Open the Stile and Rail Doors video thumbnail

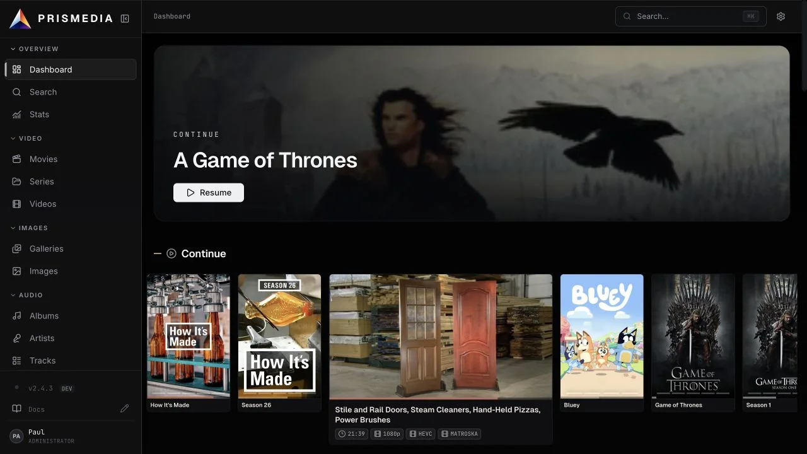click(441, 336)
